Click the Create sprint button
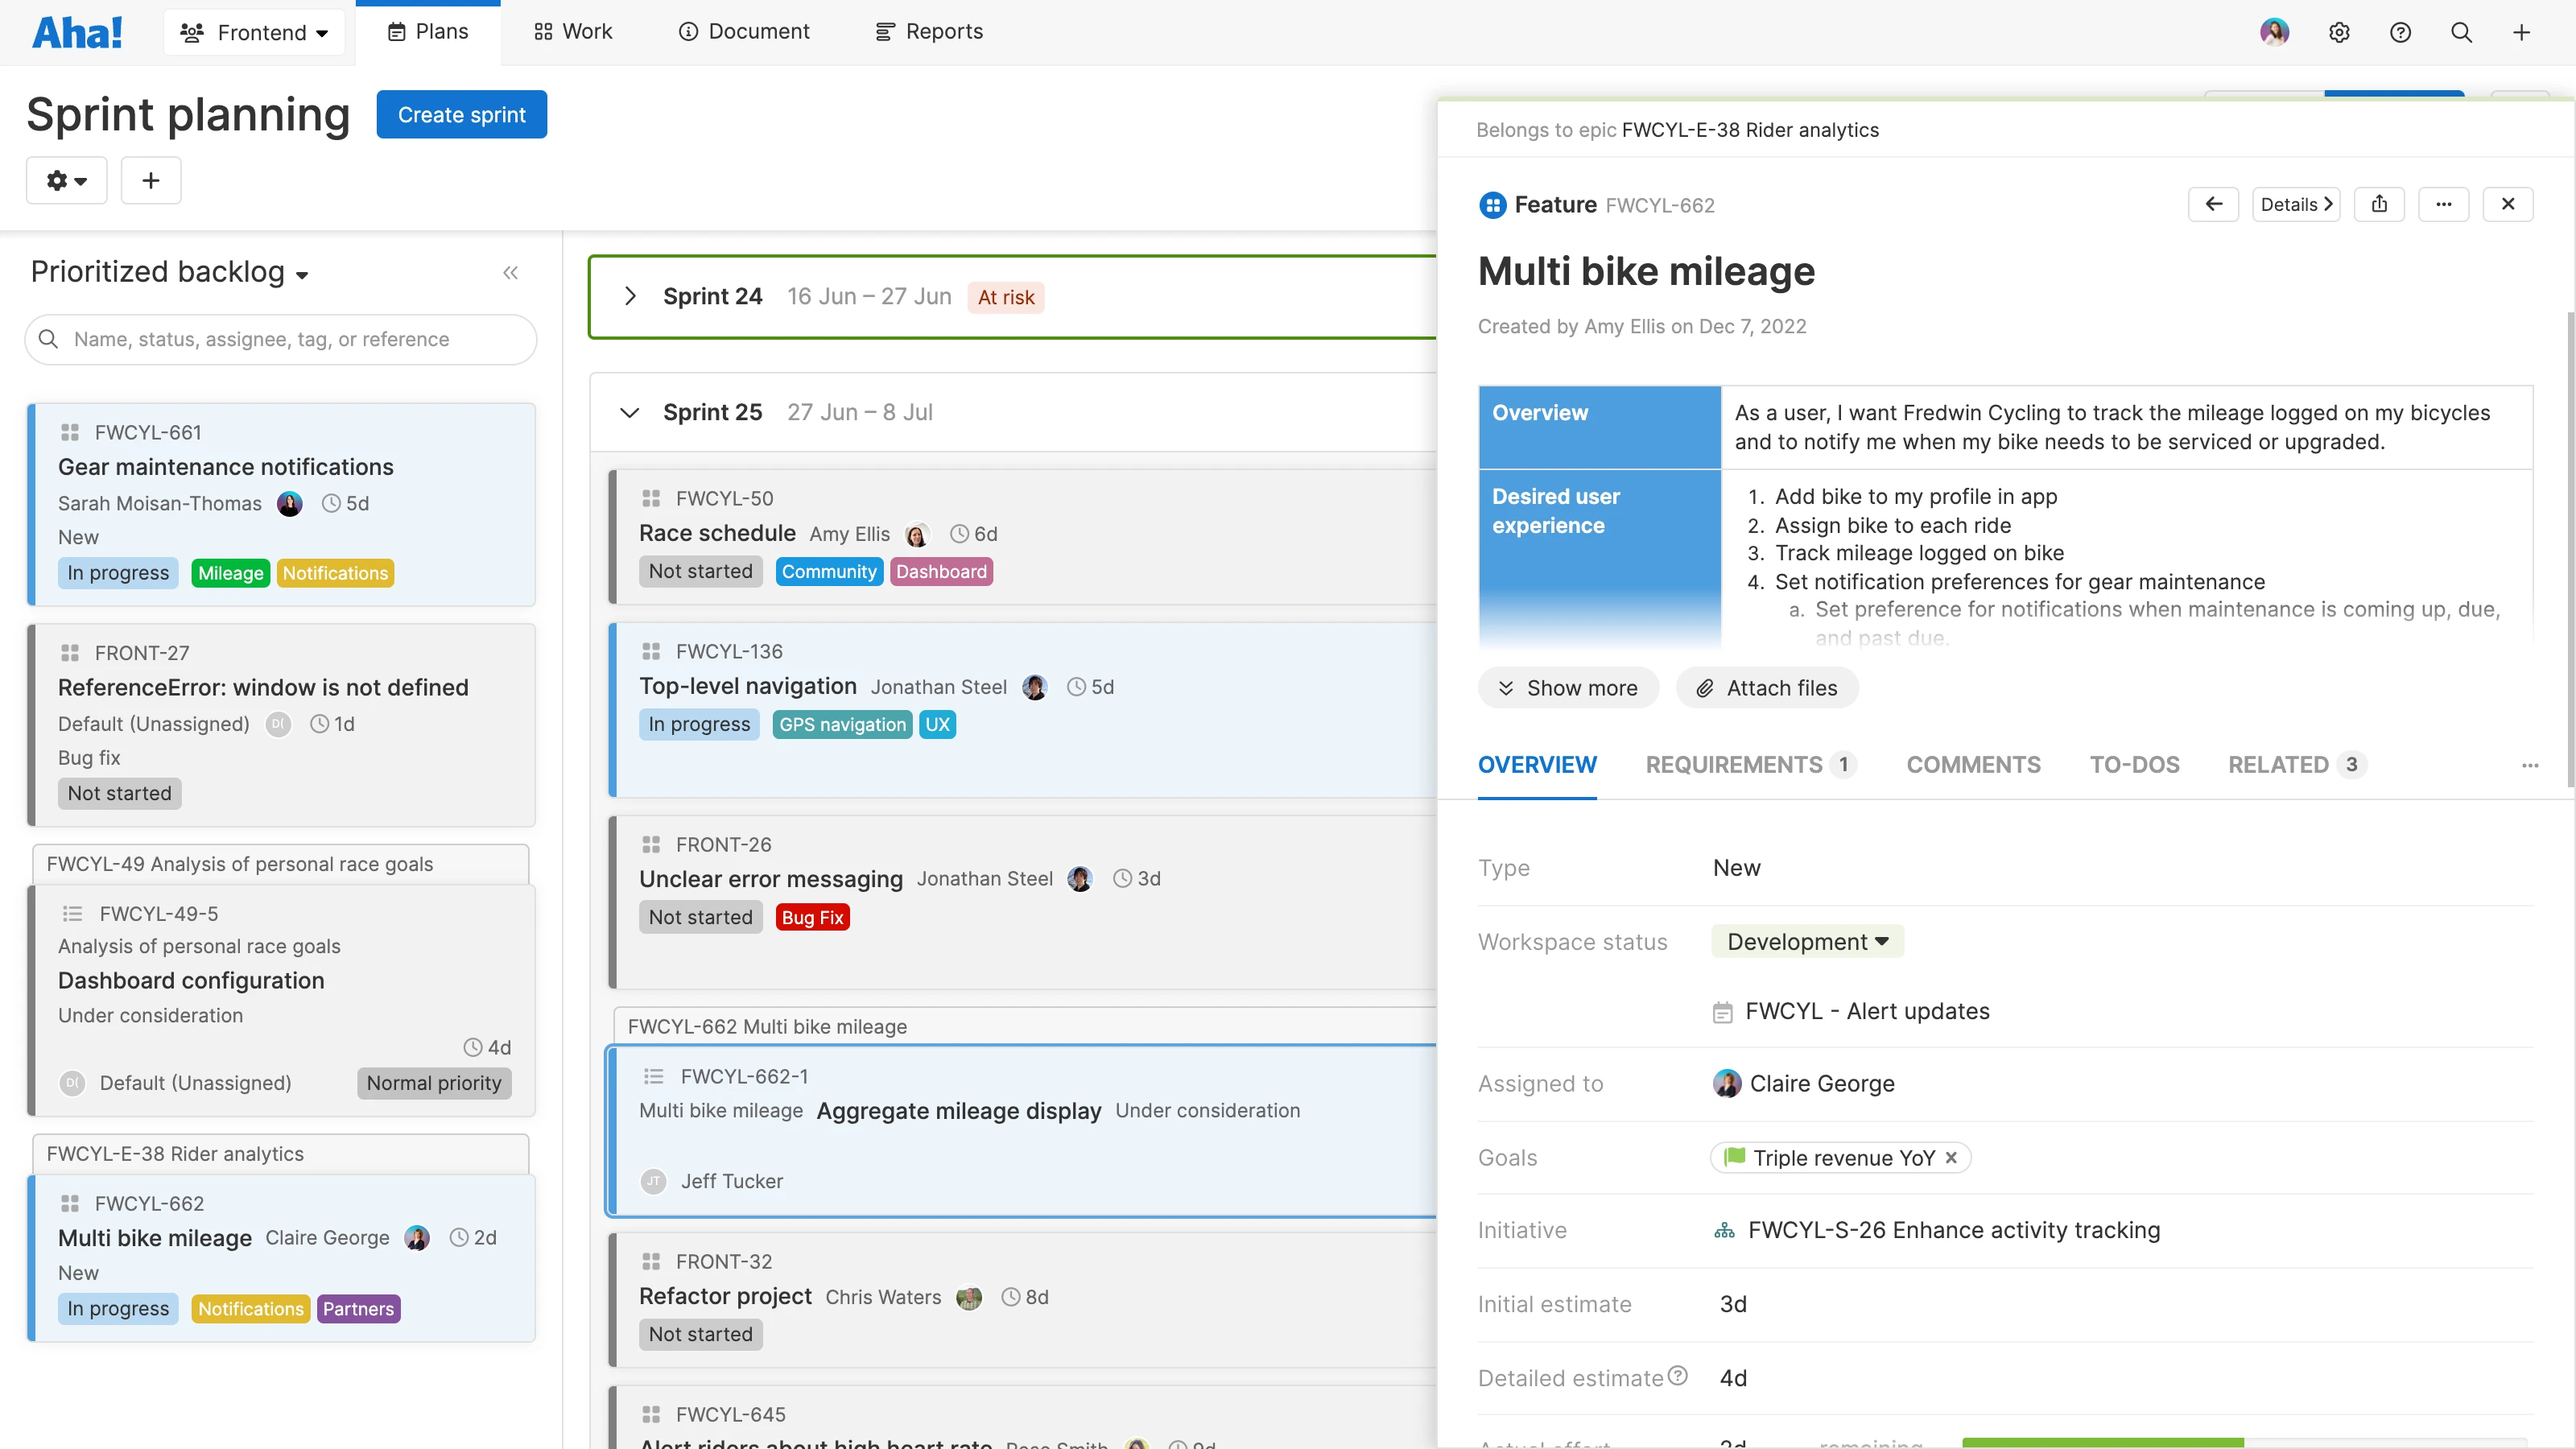The image size is (2576, 1449). [x=461, y=114]
